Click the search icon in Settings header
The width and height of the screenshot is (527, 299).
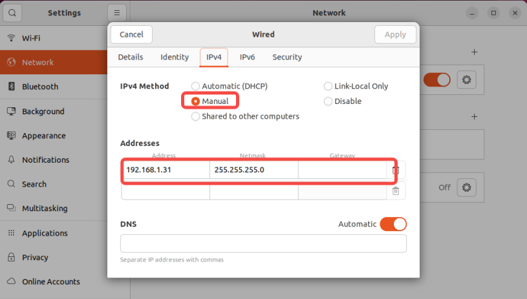13,13
